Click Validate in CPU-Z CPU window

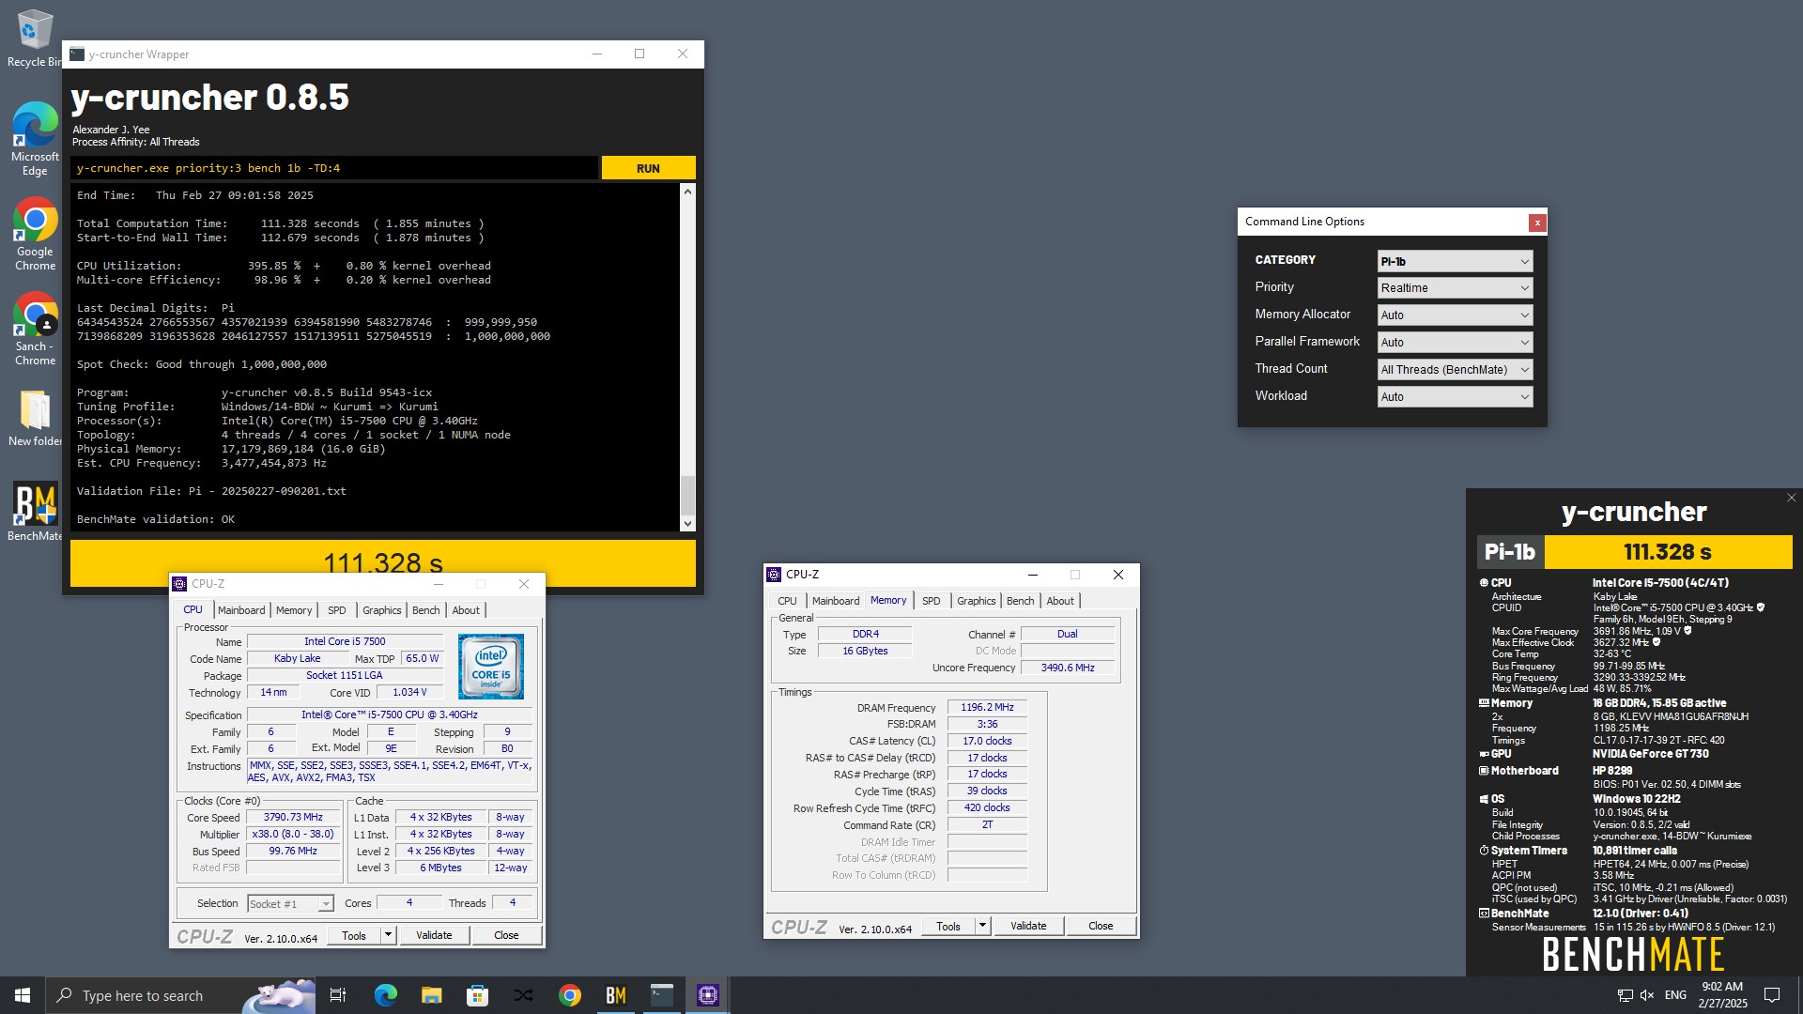(x=434, y=935)
